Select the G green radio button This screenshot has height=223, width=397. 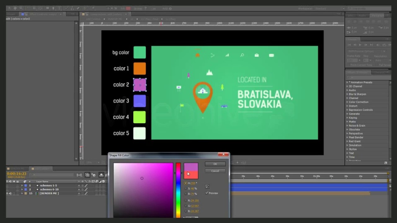coord(186,206)
